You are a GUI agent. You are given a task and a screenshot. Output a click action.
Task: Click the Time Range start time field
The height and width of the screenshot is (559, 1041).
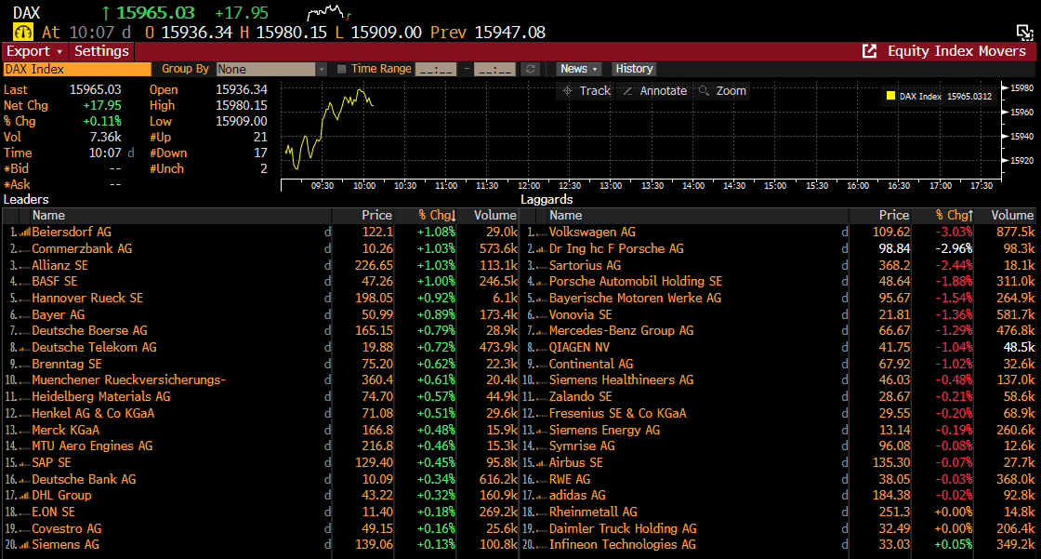(x=436, y=69)
